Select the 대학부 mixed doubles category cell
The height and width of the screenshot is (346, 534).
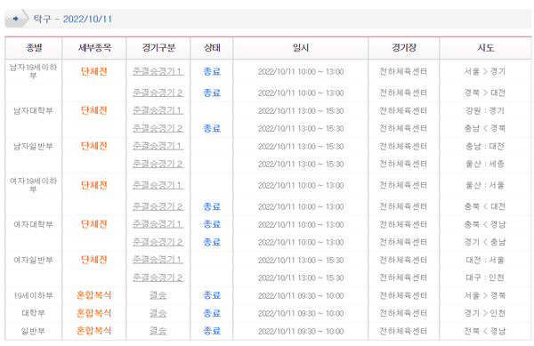pos(34,313)
